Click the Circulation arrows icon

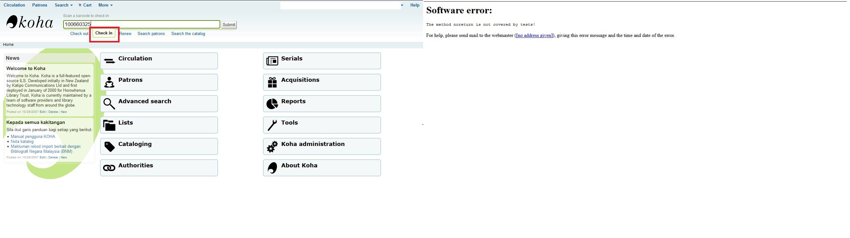click(x=109, y=61)
